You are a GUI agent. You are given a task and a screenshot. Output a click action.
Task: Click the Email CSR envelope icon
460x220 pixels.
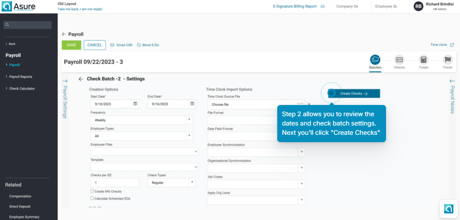click(112, 45)
